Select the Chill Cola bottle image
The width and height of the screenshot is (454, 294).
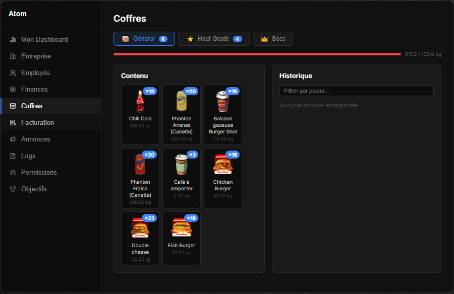coord(140,101)
